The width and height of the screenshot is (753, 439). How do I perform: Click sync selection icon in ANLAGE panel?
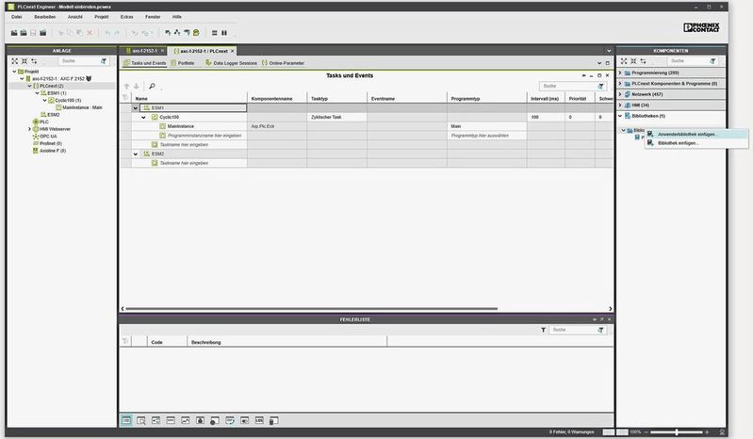34,61
